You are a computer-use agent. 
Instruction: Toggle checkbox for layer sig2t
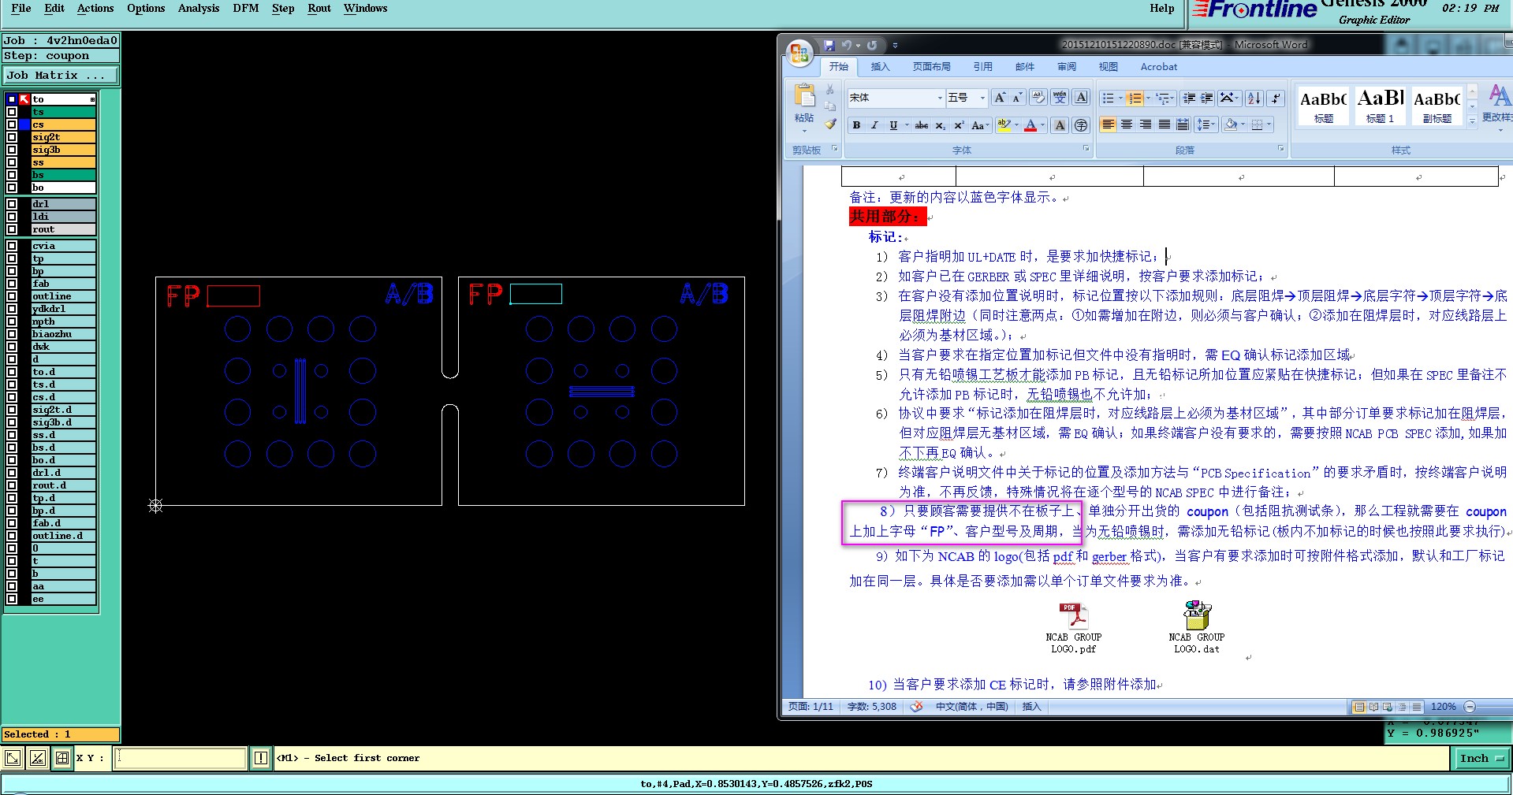tap(12, 137)
